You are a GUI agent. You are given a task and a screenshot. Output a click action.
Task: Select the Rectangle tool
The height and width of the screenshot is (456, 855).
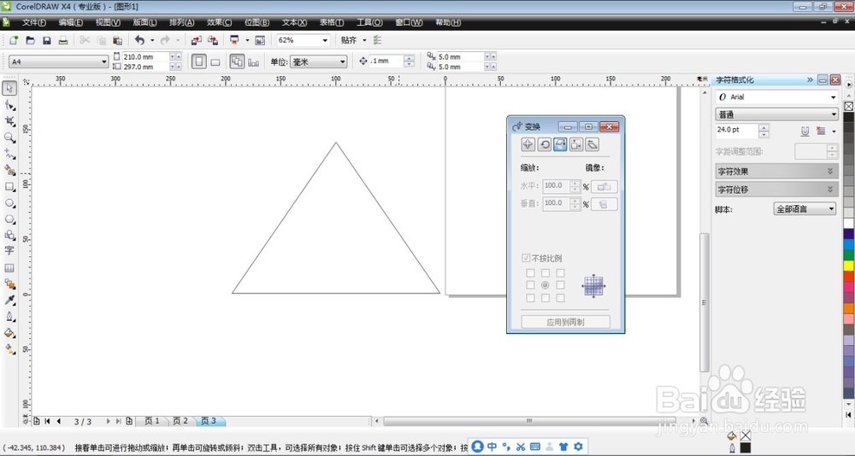point(9,186)
